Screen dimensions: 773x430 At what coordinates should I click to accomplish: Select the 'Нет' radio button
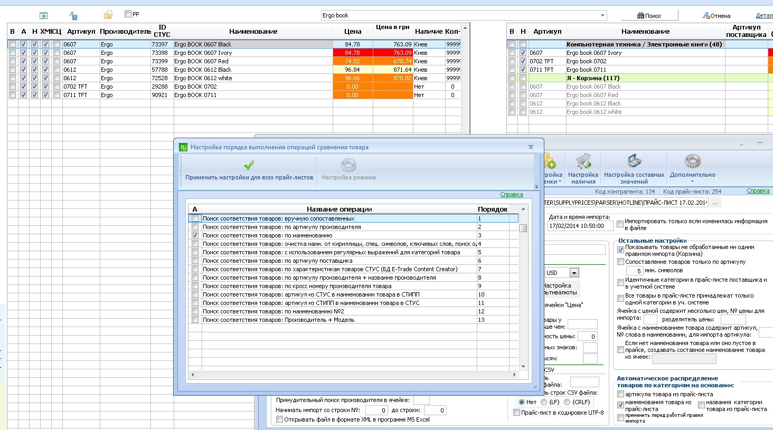pos(522,402)
